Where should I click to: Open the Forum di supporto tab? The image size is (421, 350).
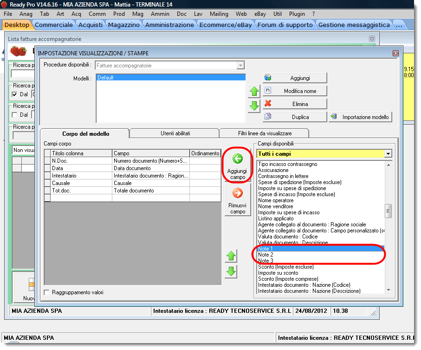285,25
